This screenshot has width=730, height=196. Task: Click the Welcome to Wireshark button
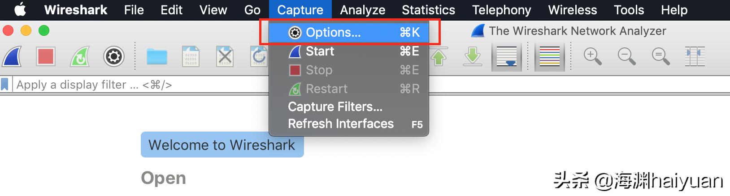(222, 145)
